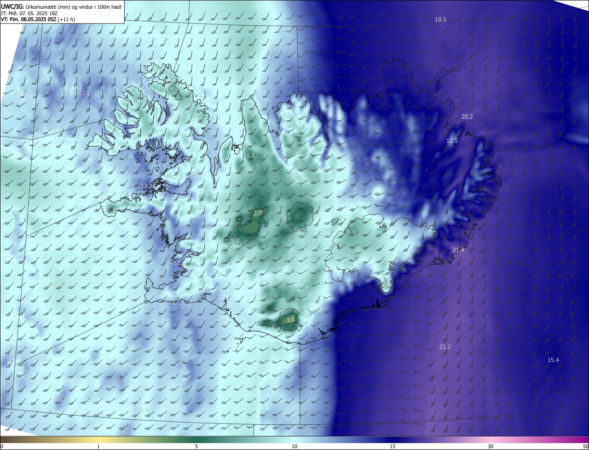Click the 9.9 value label
Screen dimensions: 589x450
[x=144, y=410]
